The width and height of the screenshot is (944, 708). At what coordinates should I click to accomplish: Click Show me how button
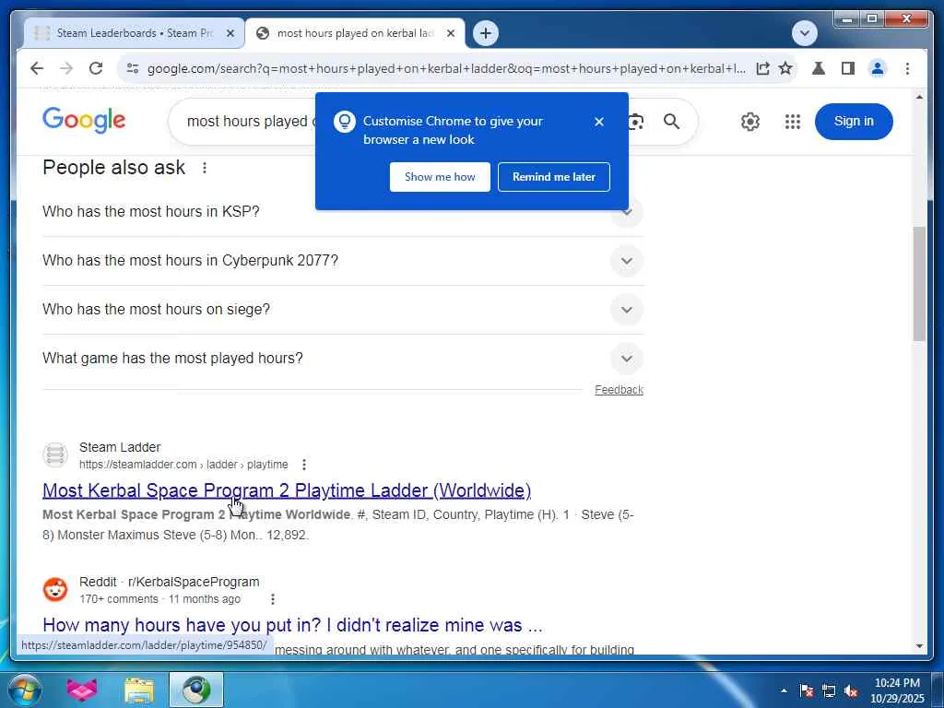click(440, 177)
